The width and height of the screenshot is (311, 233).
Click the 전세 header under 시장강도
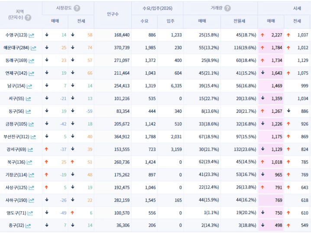click(81, 21)
